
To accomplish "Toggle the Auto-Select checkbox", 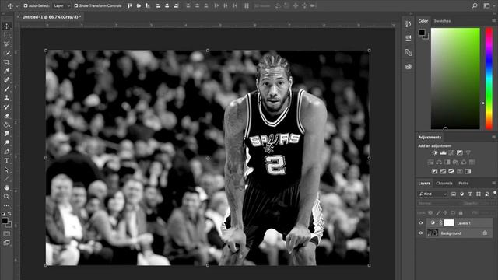I will [x=26, y=5].
